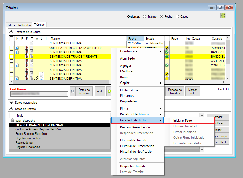Tick the checkbox on SENTENCIA DE TRANCE Y REMATE row

point(12,57)
